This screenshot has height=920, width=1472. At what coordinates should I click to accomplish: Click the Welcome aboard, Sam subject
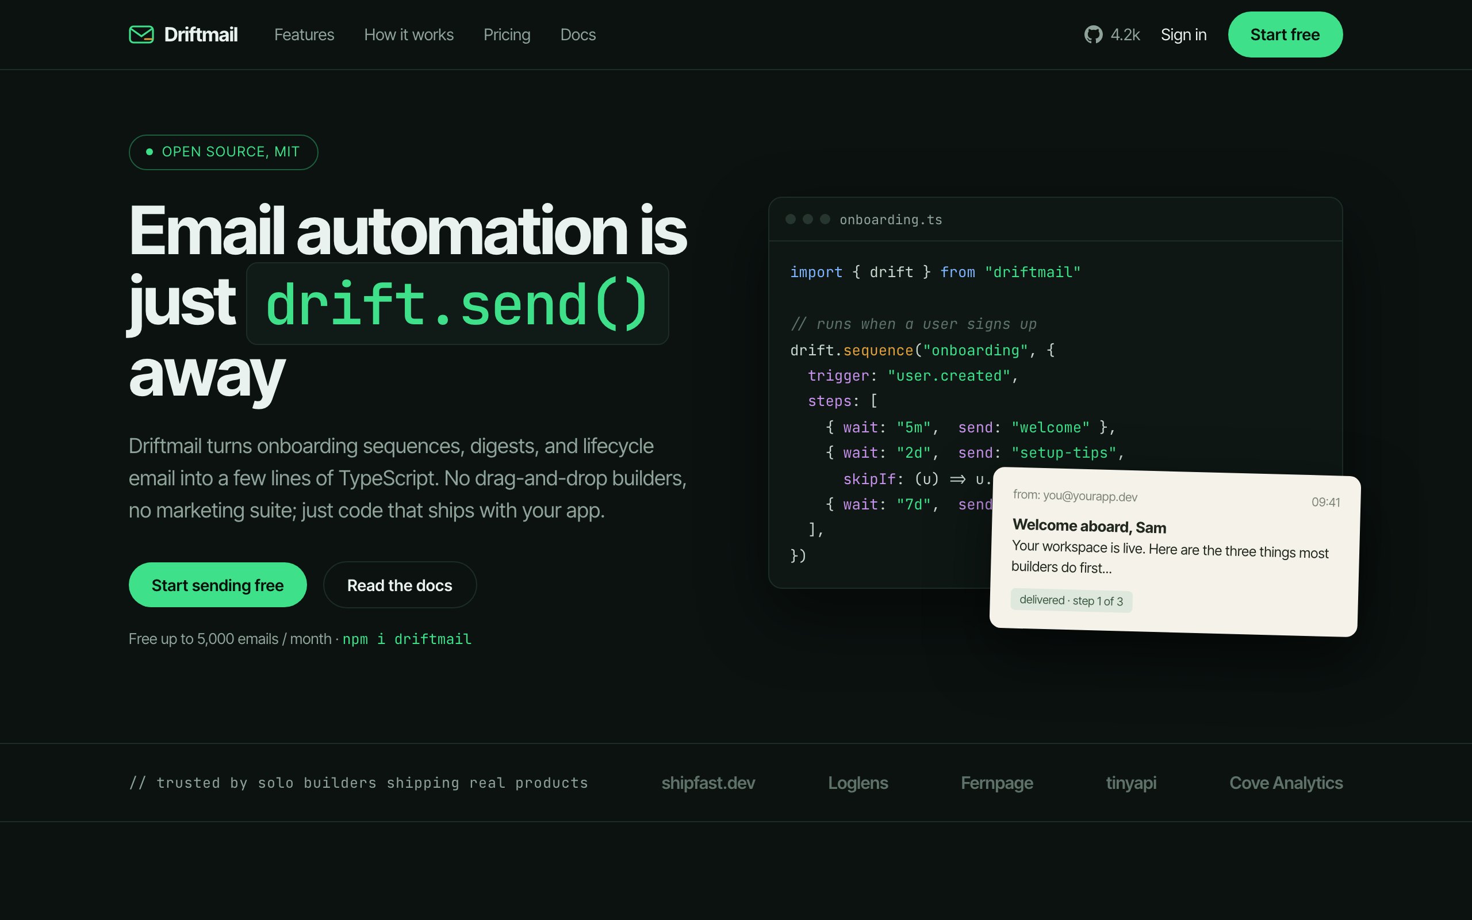point(1090,526)
